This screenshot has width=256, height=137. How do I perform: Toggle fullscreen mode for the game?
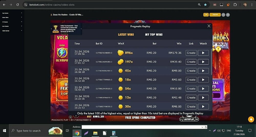(x=223, y=15)
